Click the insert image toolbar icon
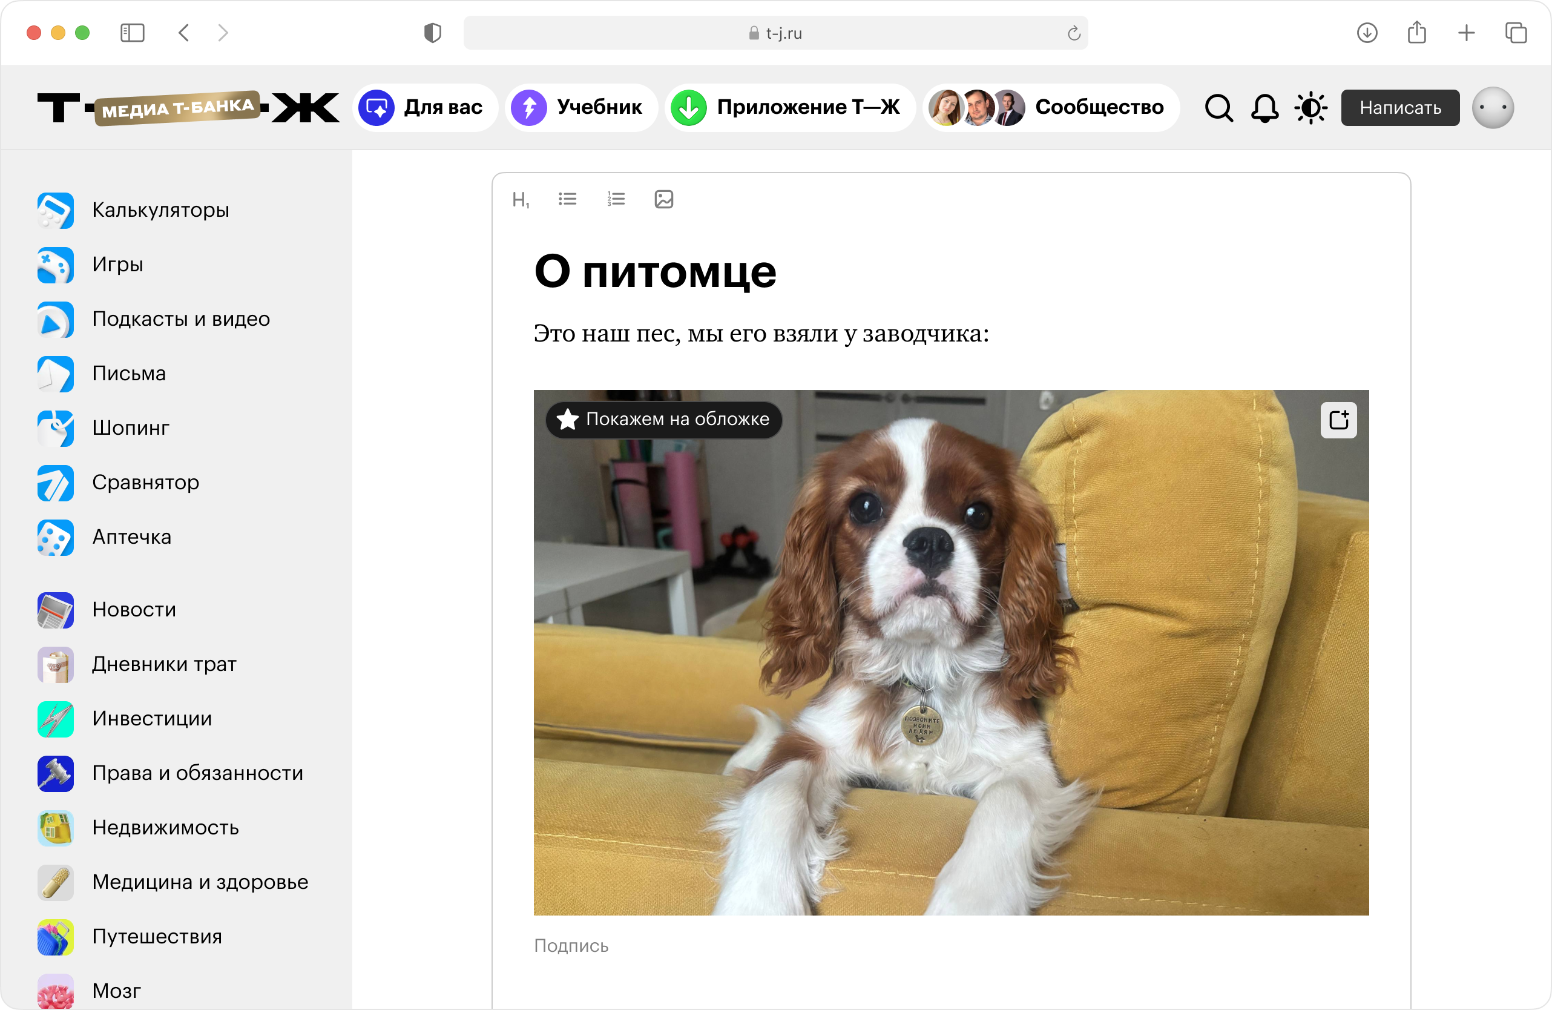 [663, 199]
